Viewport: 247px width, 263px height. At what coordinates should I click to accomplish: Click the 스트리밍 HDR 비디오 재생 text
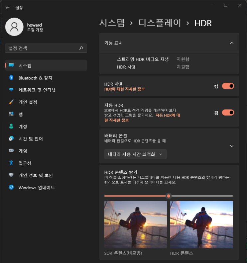pyautogui.click(x=143, y=59)
